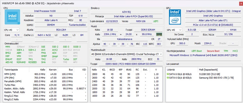Click the CR 2T value
This screenshot has height=103, width=243.
(159, 39)
